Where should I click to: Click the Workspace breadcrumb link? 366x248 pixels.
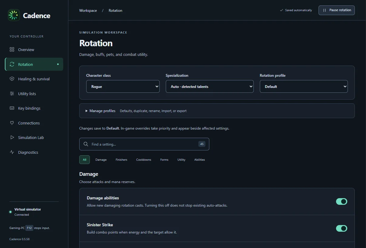[x=88, y=11]
